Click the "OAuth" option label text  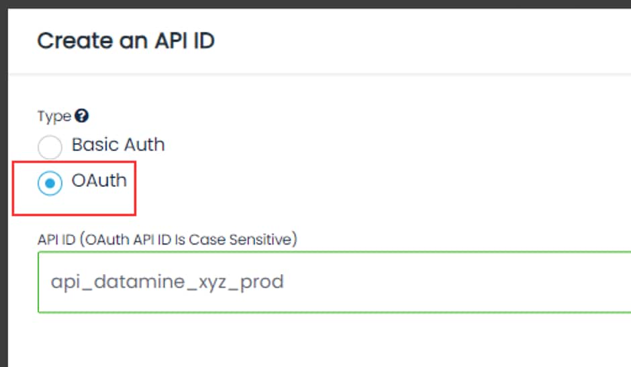[x=99, y=181]
